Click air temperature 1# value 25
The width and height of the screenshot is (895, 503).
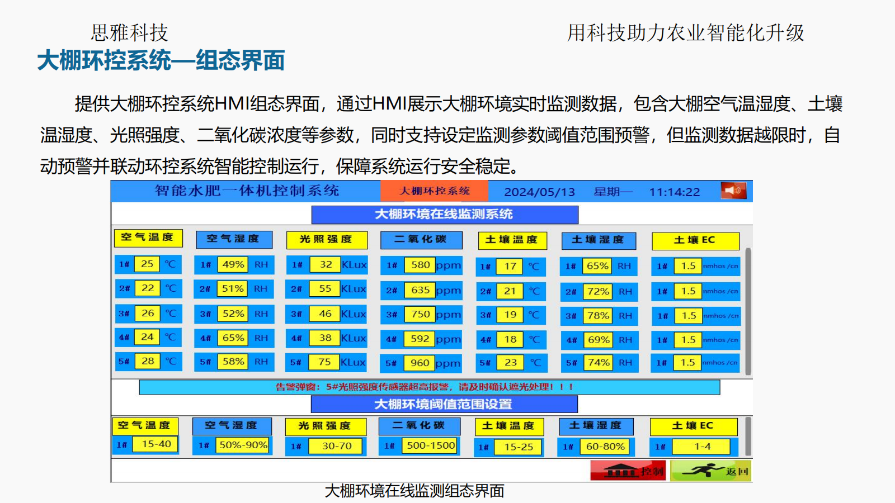[x=147, y=264]
